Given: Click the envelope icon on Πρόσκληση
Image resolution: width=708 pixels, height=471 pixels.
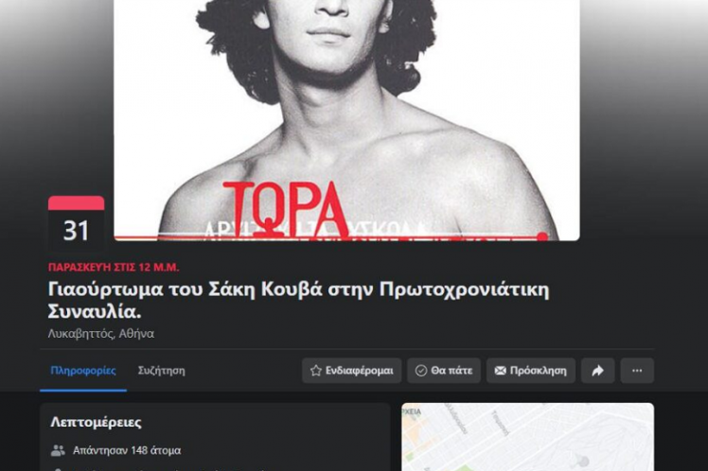Looking at the screenshot, I should click(501, 371).
